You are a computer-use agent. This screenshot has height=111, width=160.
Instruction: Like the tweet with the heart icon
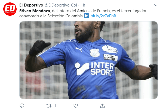[x=76, y=106]
